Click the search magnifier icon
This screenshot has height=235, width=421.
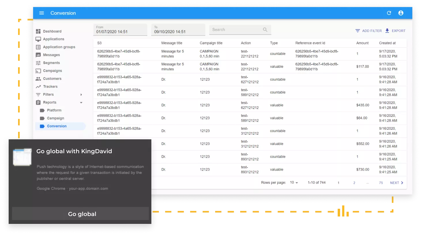(x=265, y=30)
